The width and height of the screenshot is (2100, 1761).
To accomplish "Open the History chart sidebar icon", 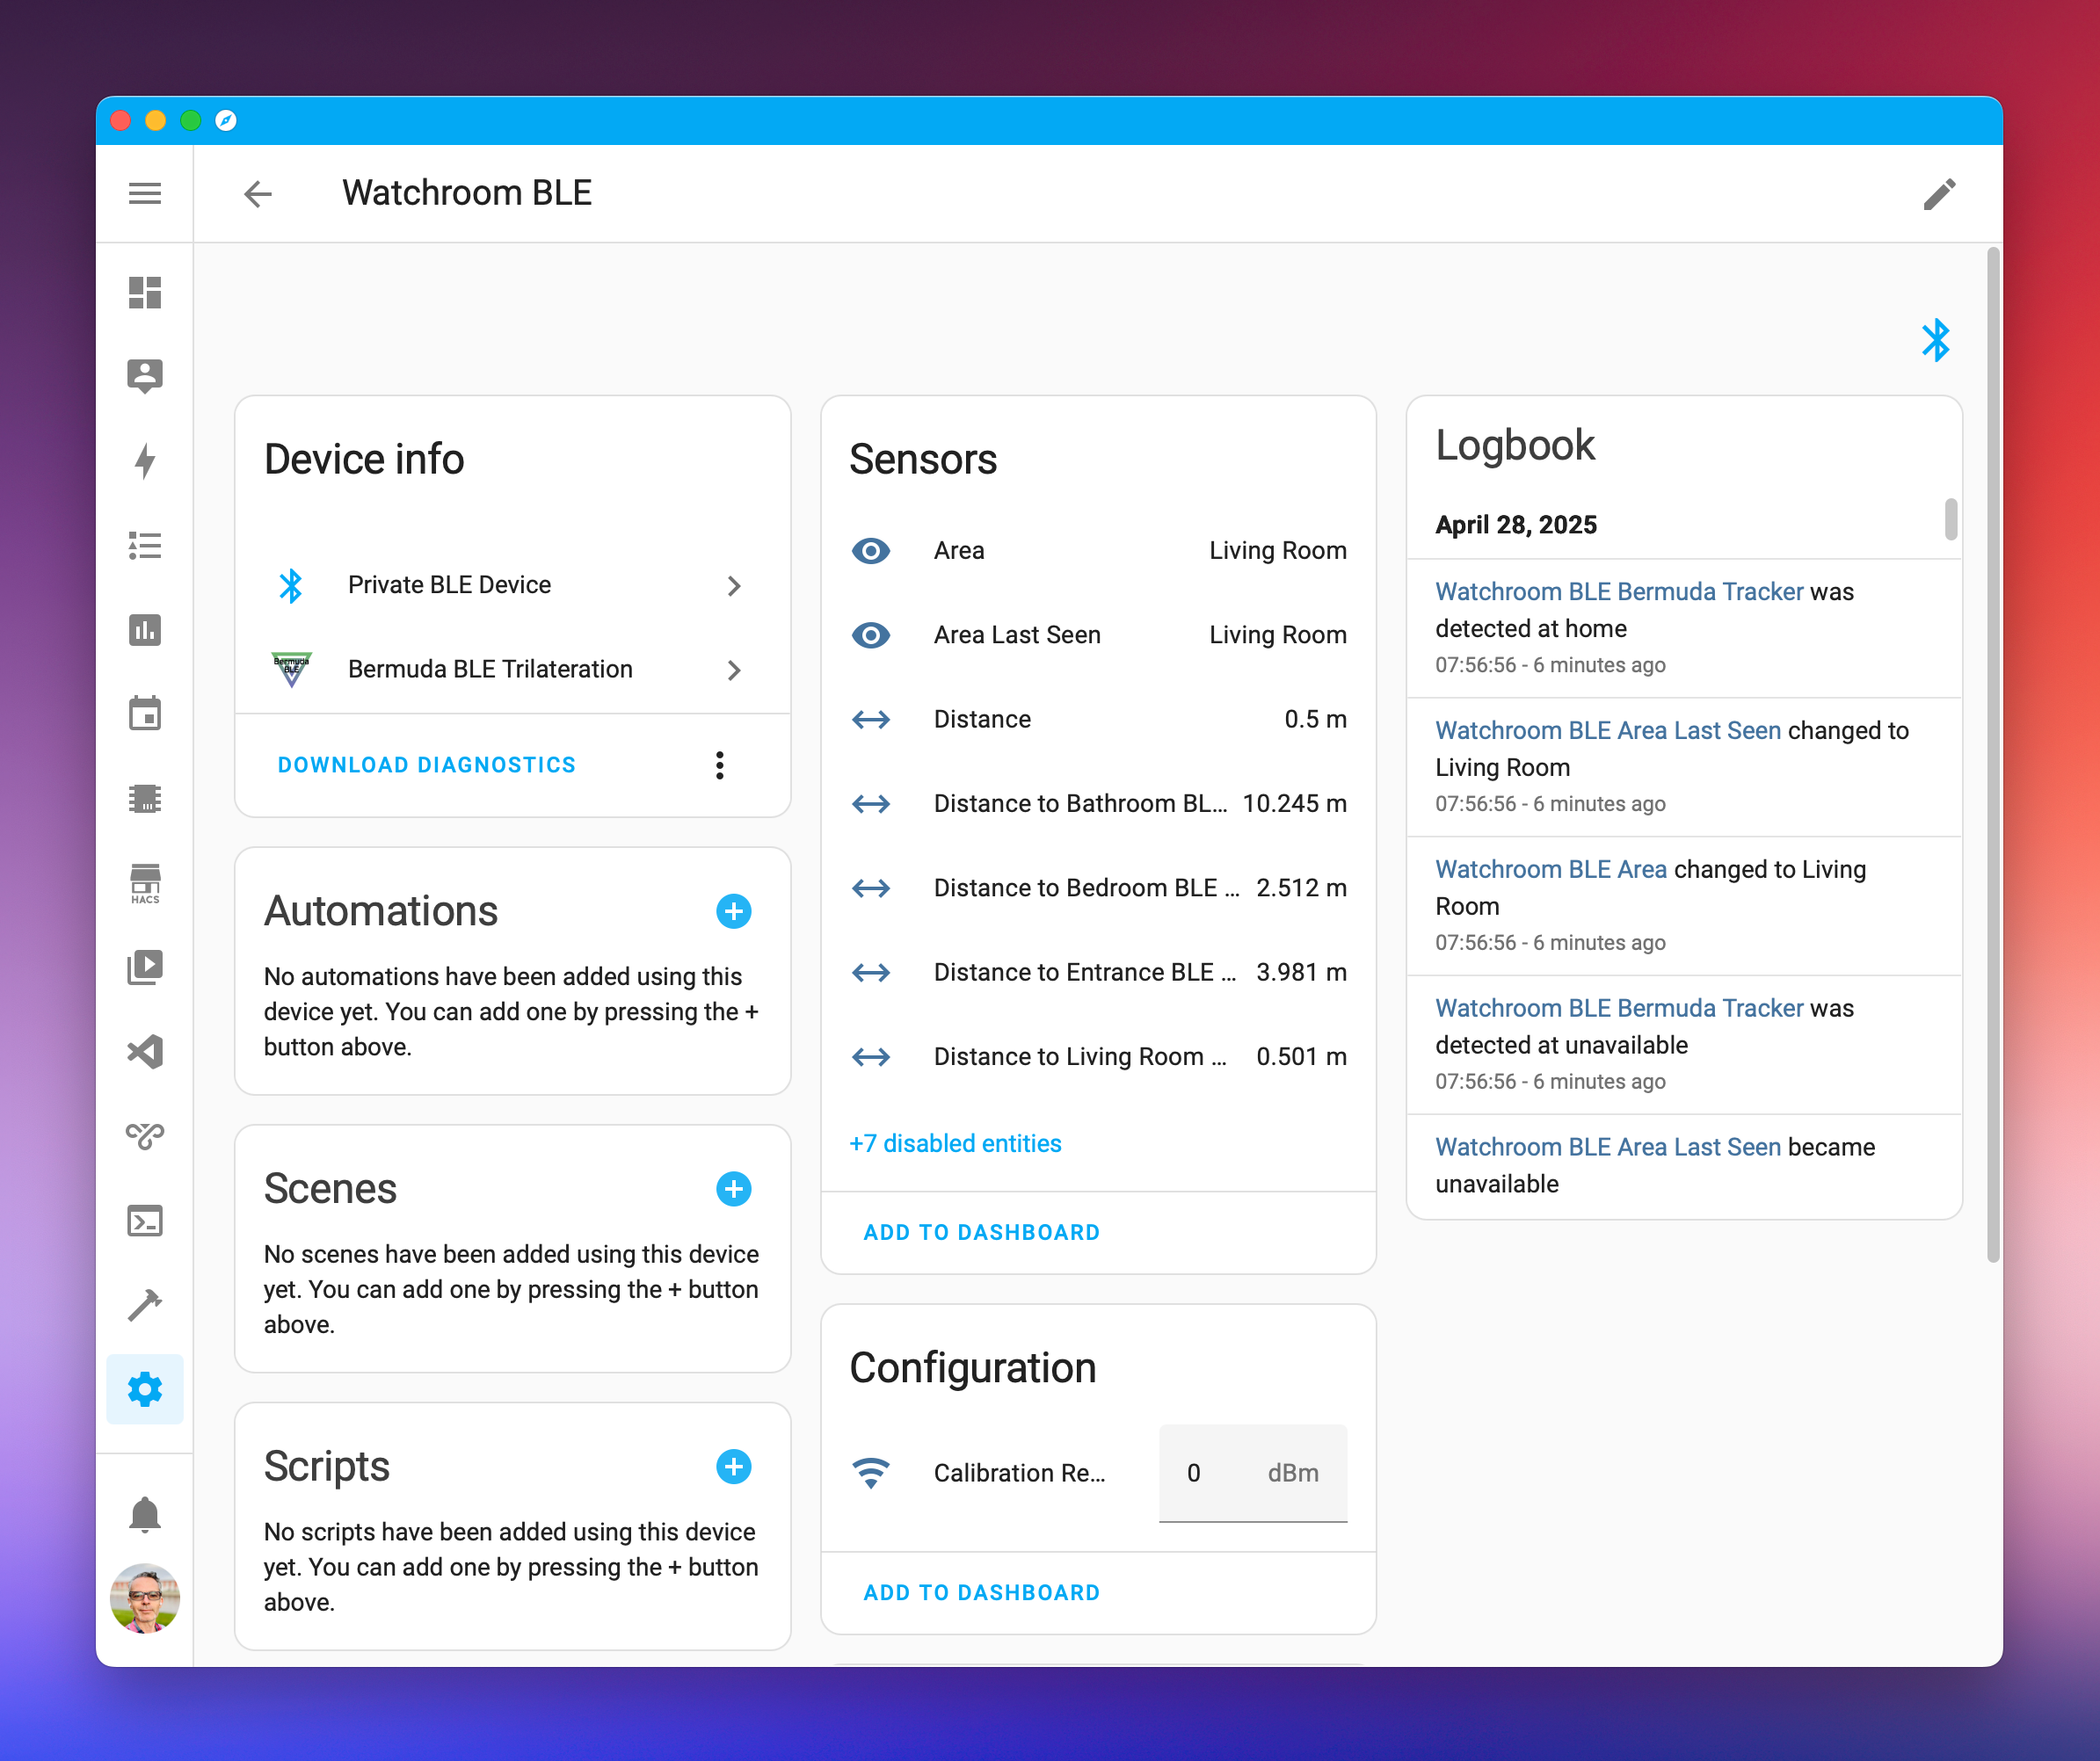I will pos(145,630).
